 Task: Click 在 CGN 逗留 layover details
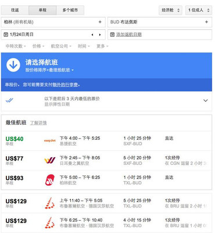[x=186, y=163]
